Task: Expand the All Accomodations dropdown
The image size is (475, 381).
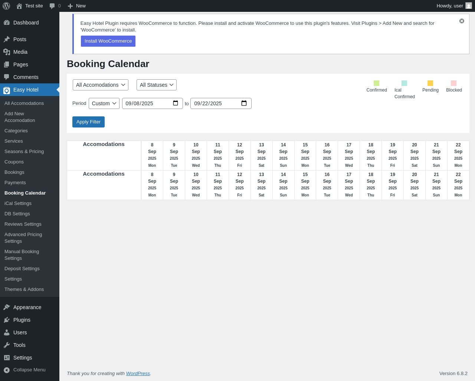Action: (x=101, y=85)
